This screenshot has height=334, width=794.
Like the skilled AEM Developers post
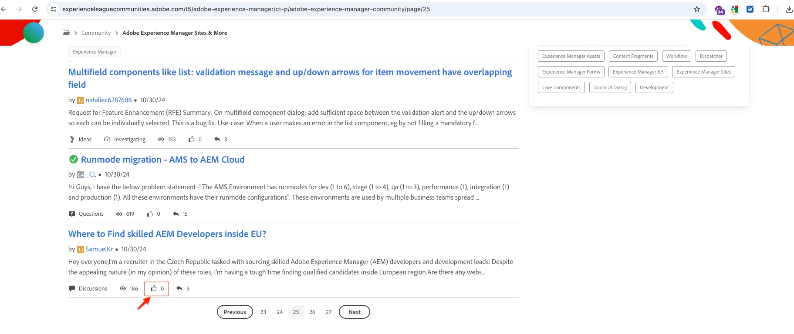click(153, 288)
